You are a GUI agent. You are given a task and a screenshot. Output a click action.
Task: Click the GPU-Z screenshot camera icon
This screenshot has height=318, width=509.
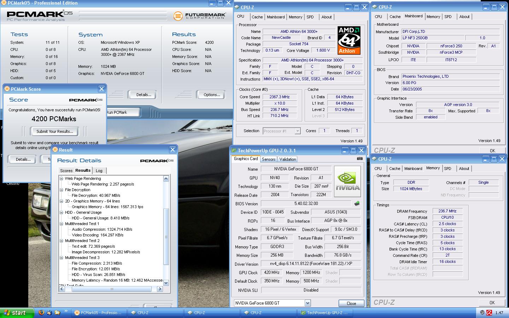360,159
